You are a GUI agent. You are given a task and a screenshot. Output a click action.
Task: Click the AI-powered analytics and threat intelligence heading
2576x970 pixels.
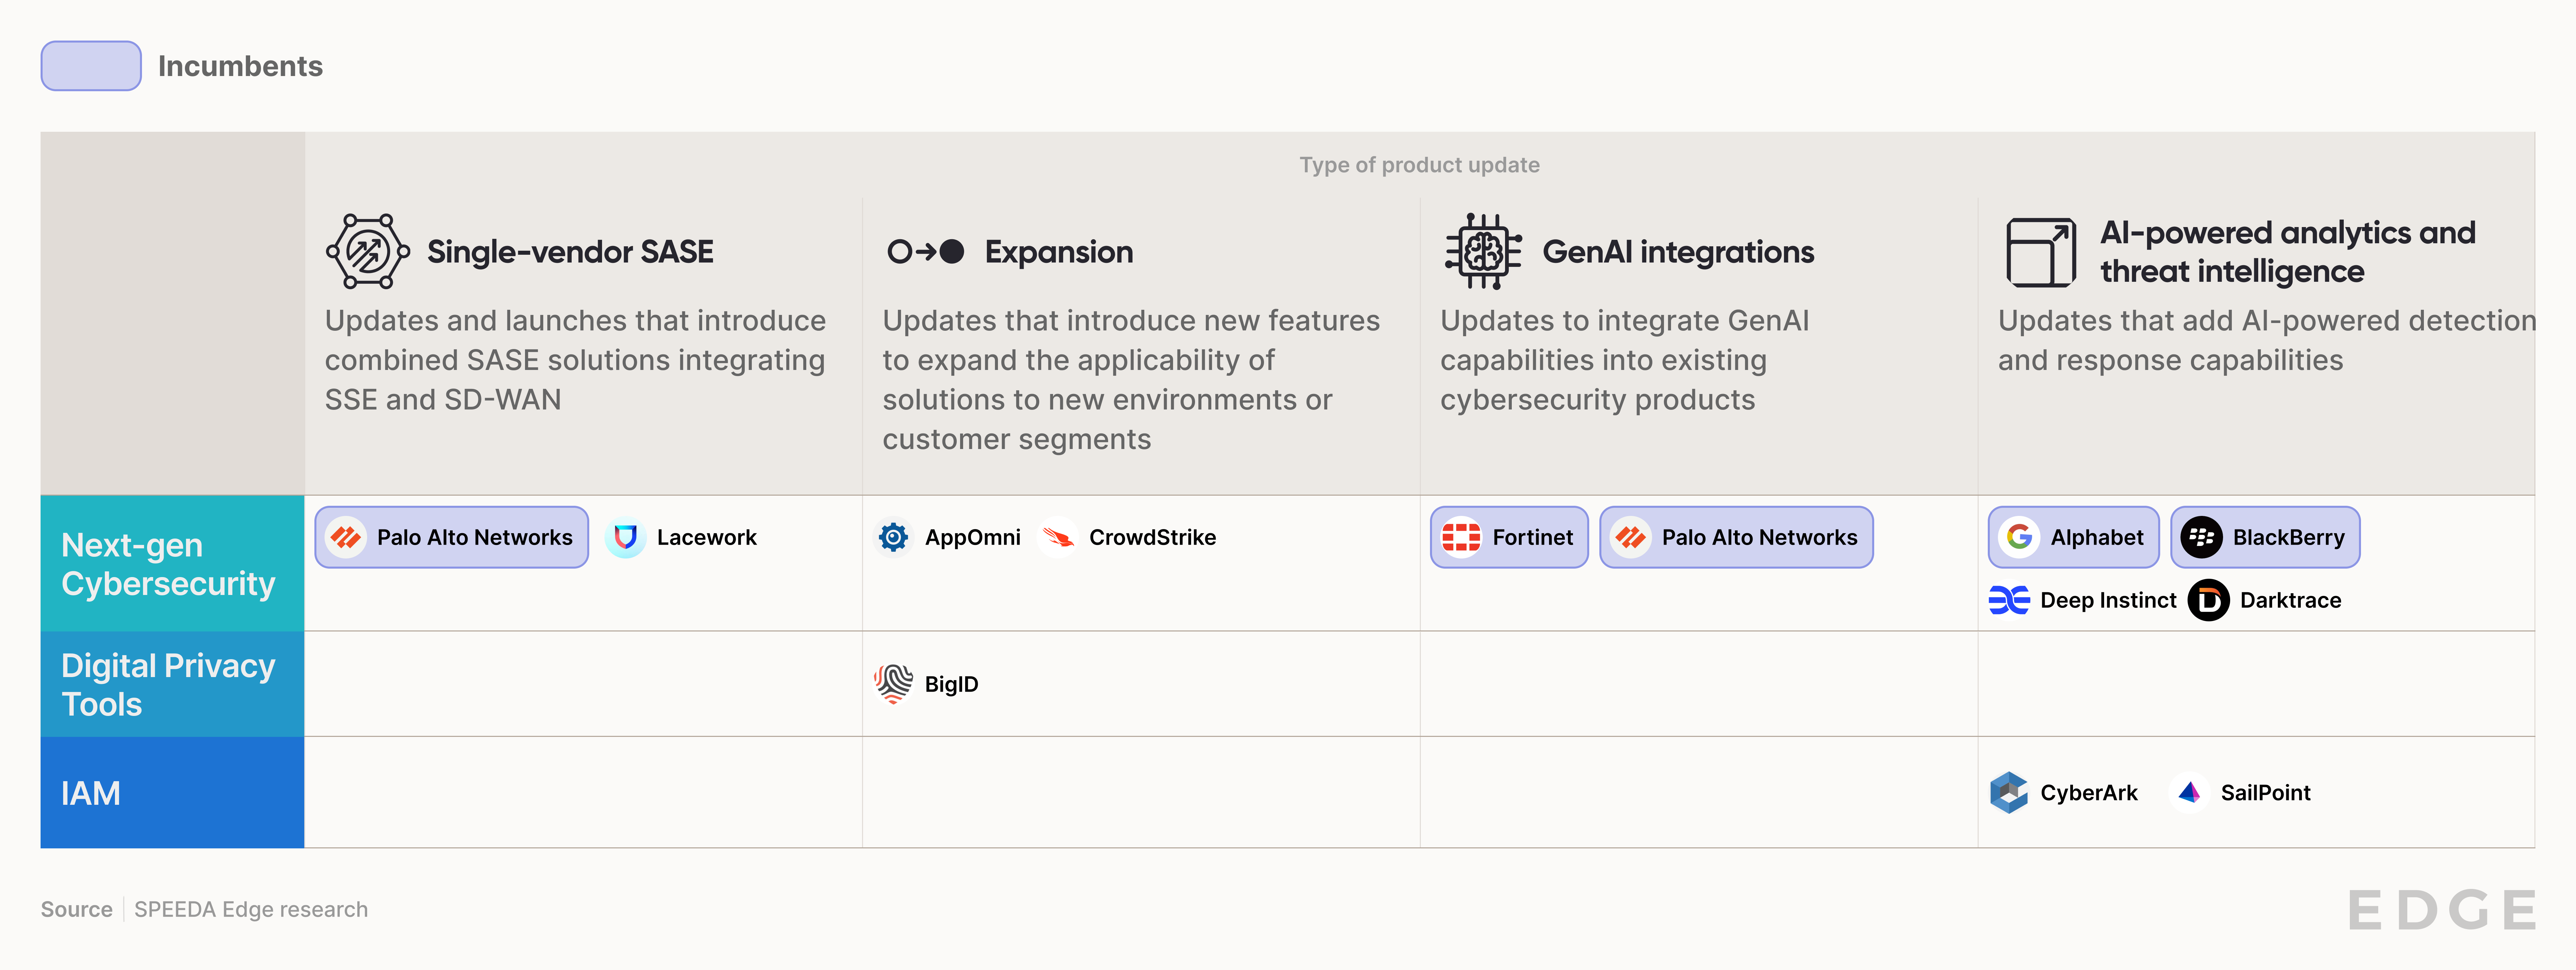pos(2288,252)
